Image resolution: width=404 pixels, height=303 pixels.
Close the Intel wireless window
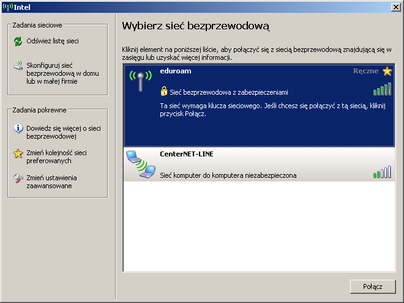(x=395, y=7)
